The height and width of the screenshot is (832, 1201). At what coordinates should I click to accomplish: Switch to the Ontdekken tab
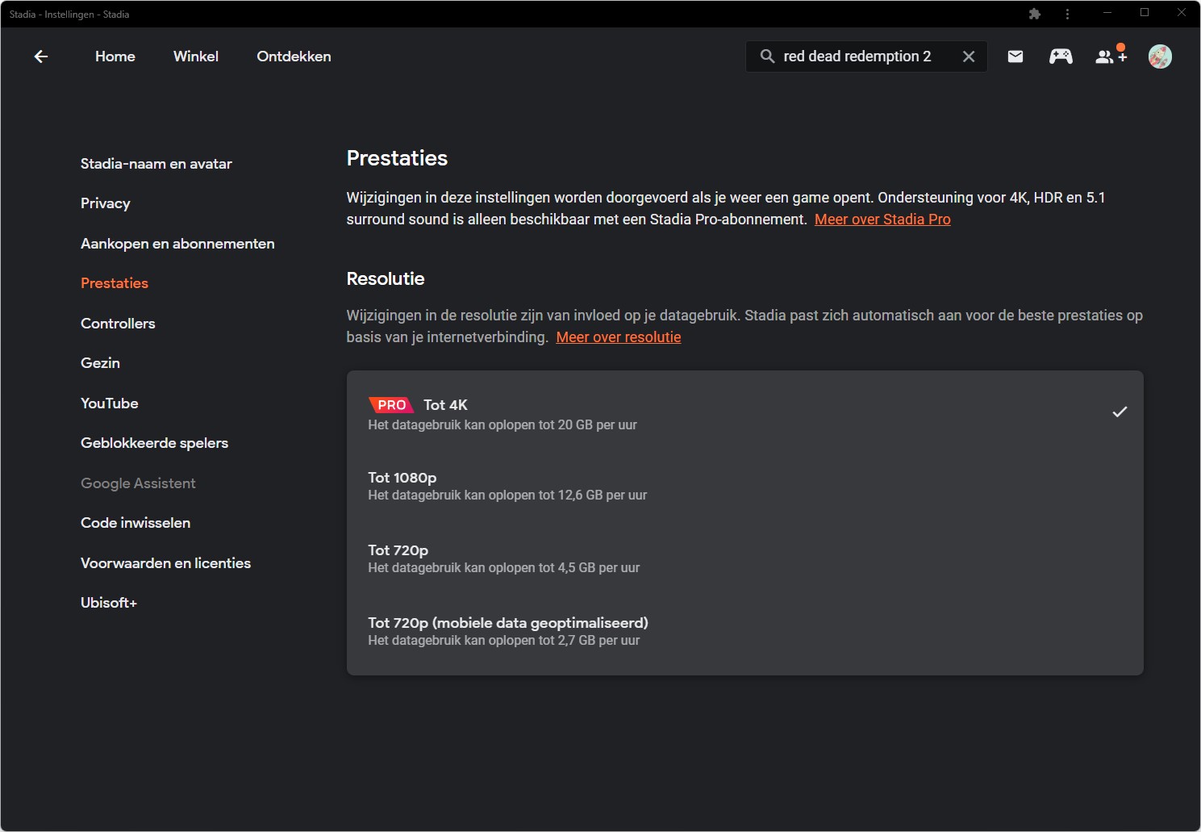[x=294, y=56]
